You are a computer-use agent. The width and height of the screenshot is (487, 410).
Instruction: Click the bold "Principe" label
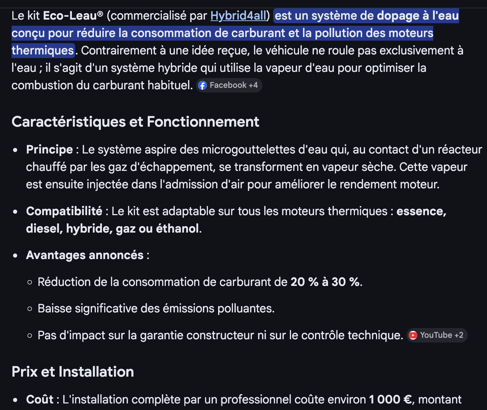(49, 149)
